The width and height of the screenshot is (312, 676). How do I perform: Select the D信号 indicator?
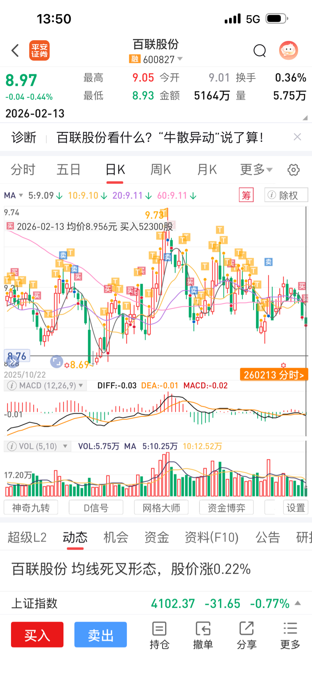(96, 508)
